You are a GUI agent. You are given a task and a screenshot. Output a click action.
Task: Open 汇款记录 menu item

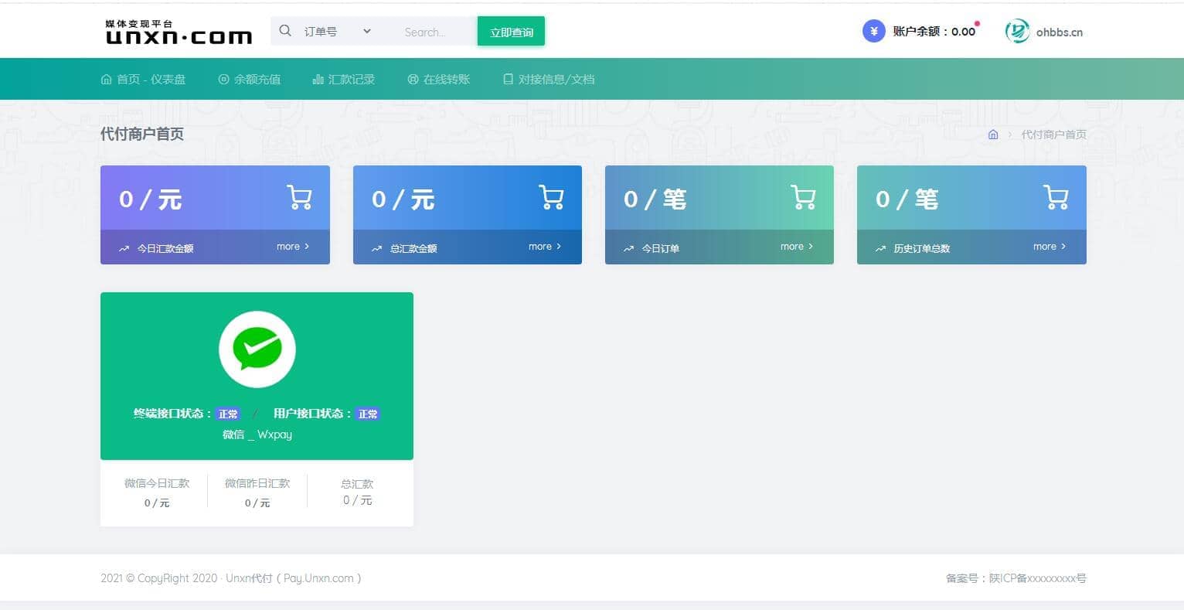344,79
